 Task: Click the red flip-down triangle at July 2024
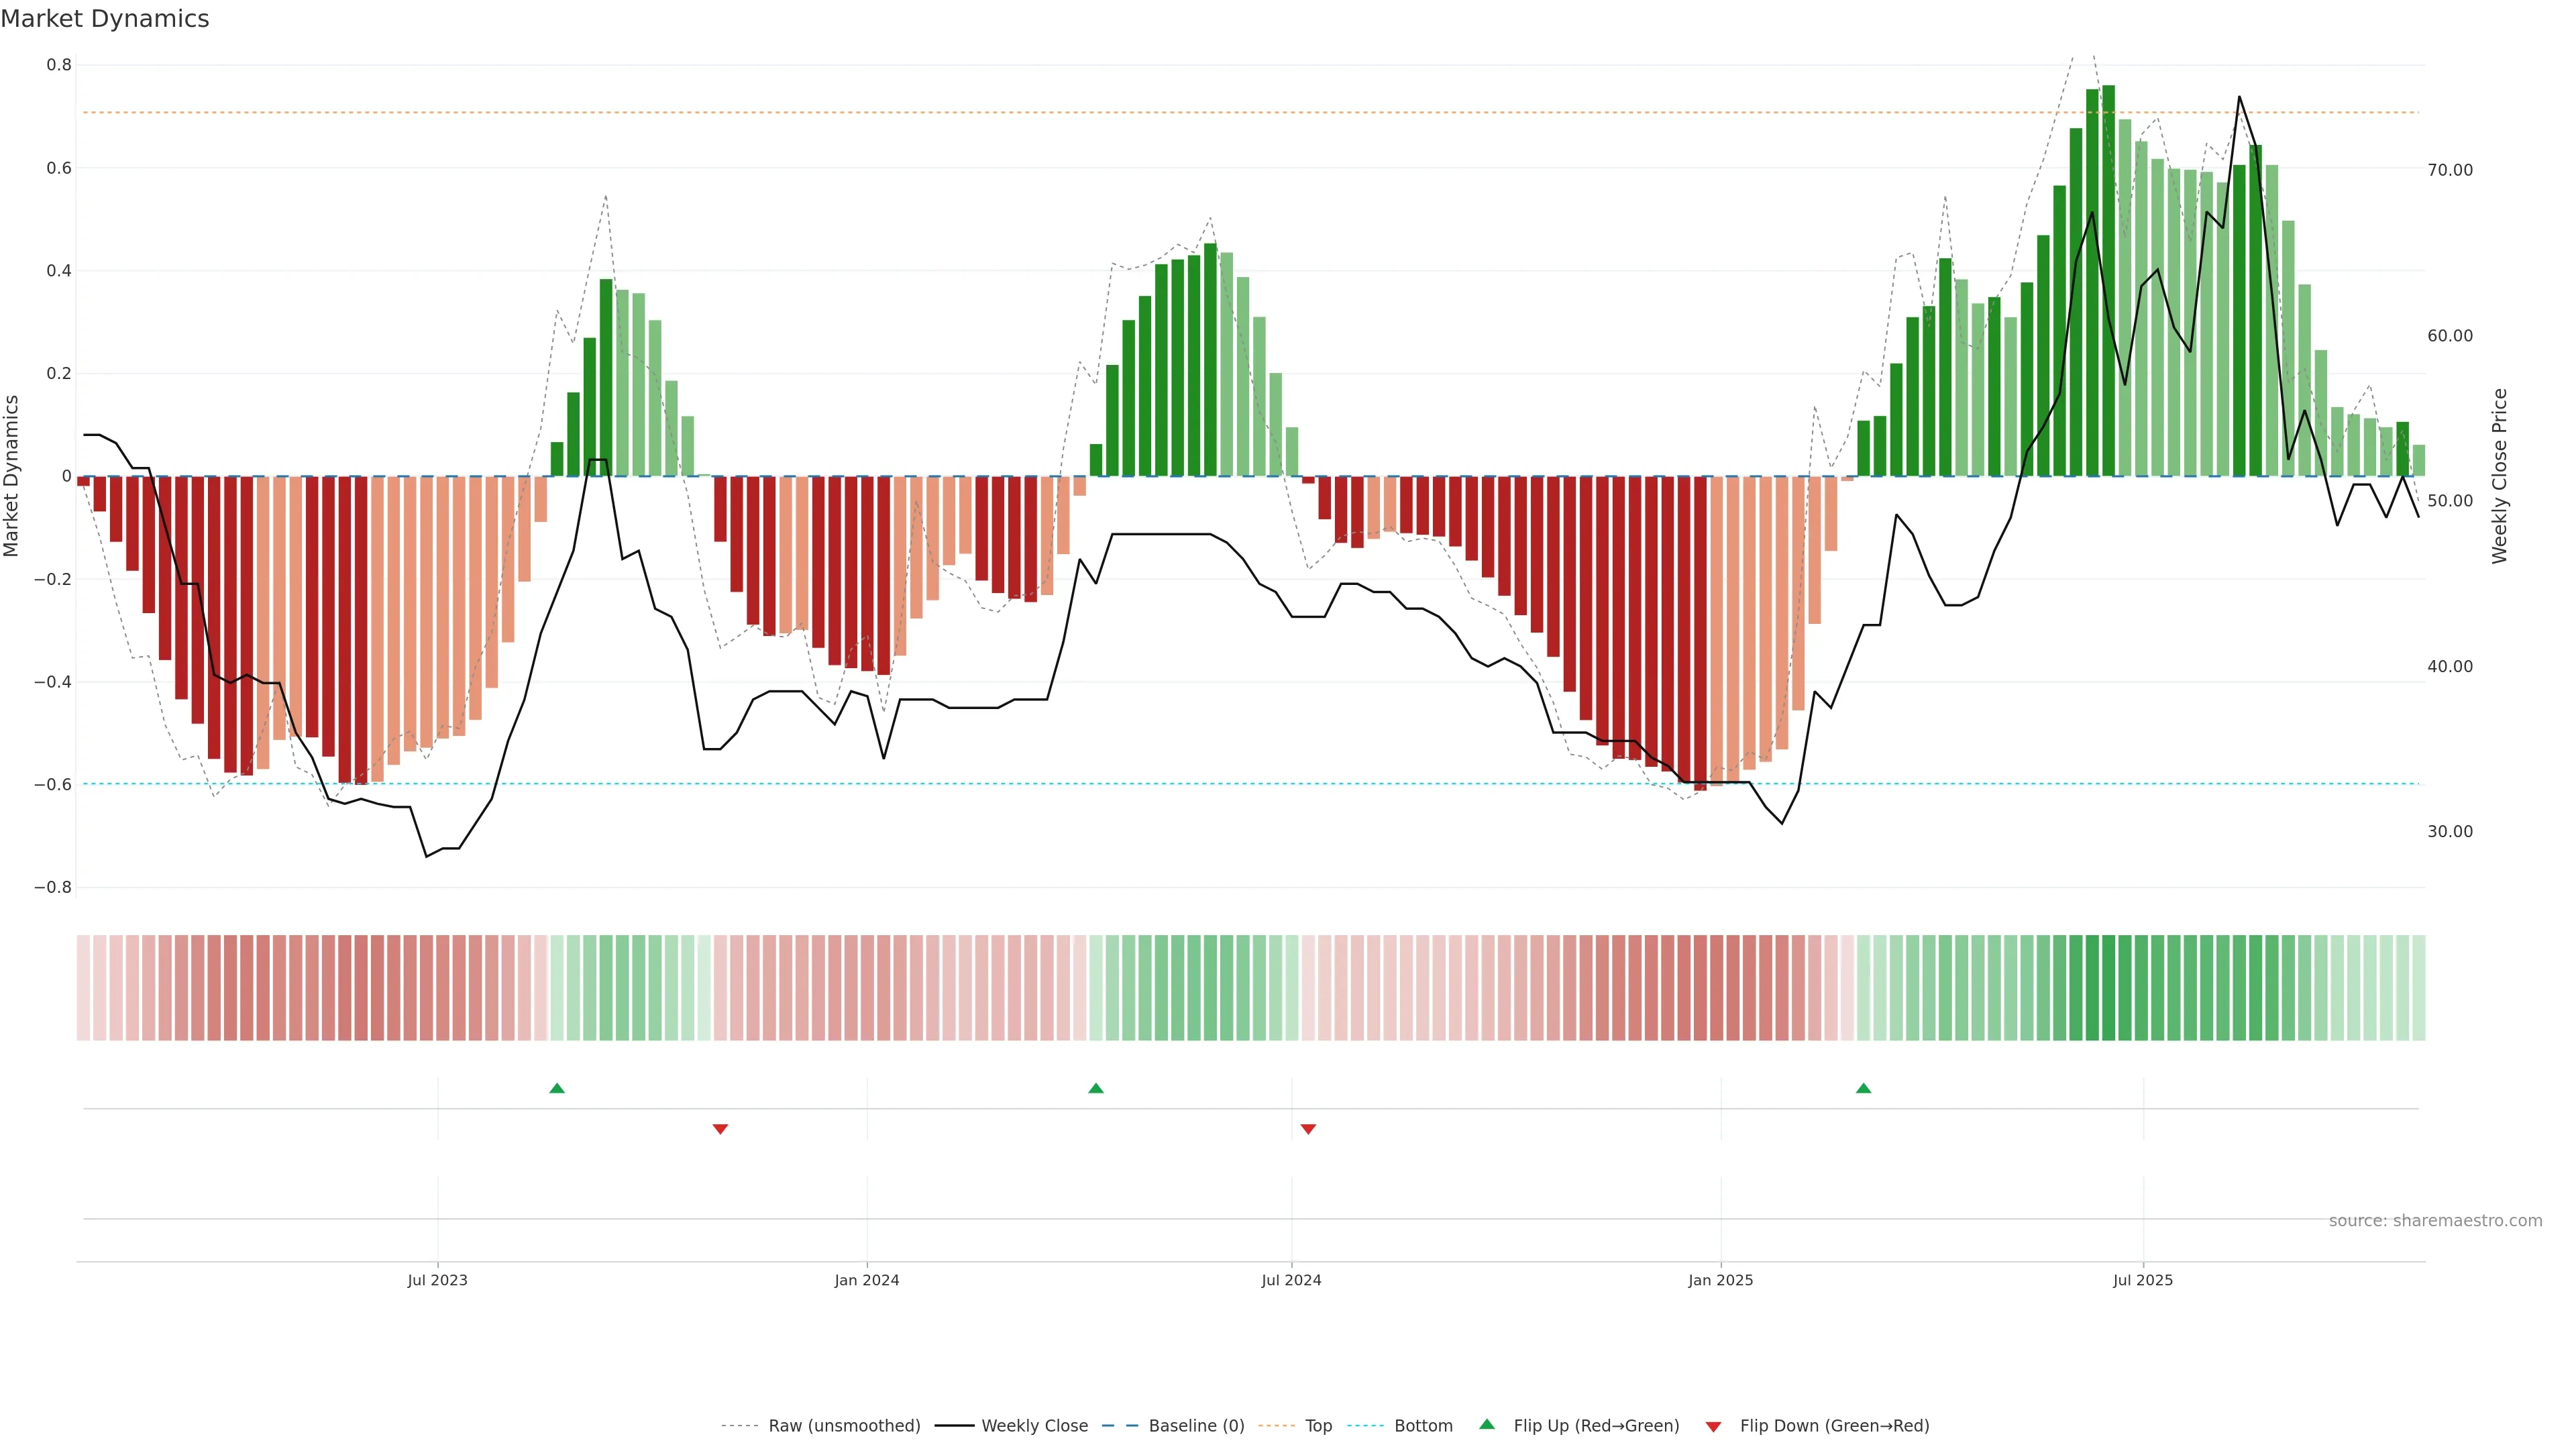coord(1308,1129)
